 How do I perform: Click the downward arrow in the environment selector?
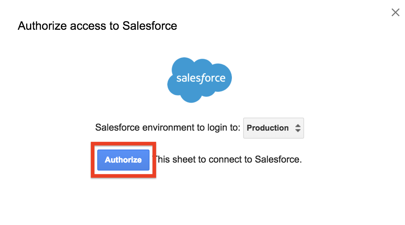tap(298, 130)
